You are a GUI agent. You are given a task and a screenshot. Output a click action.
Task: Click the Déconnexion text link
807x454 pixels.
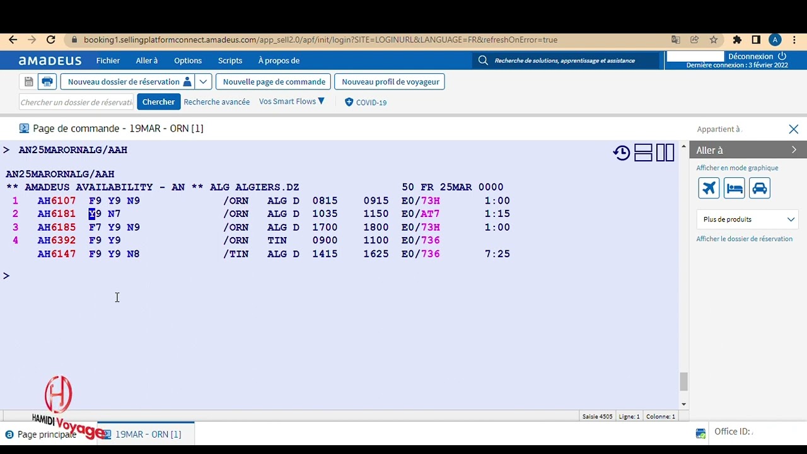point(750,56)
